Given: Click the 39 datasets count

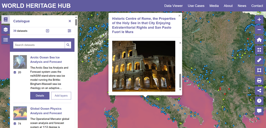Looking at the screenshot, I should pos(20,31).
